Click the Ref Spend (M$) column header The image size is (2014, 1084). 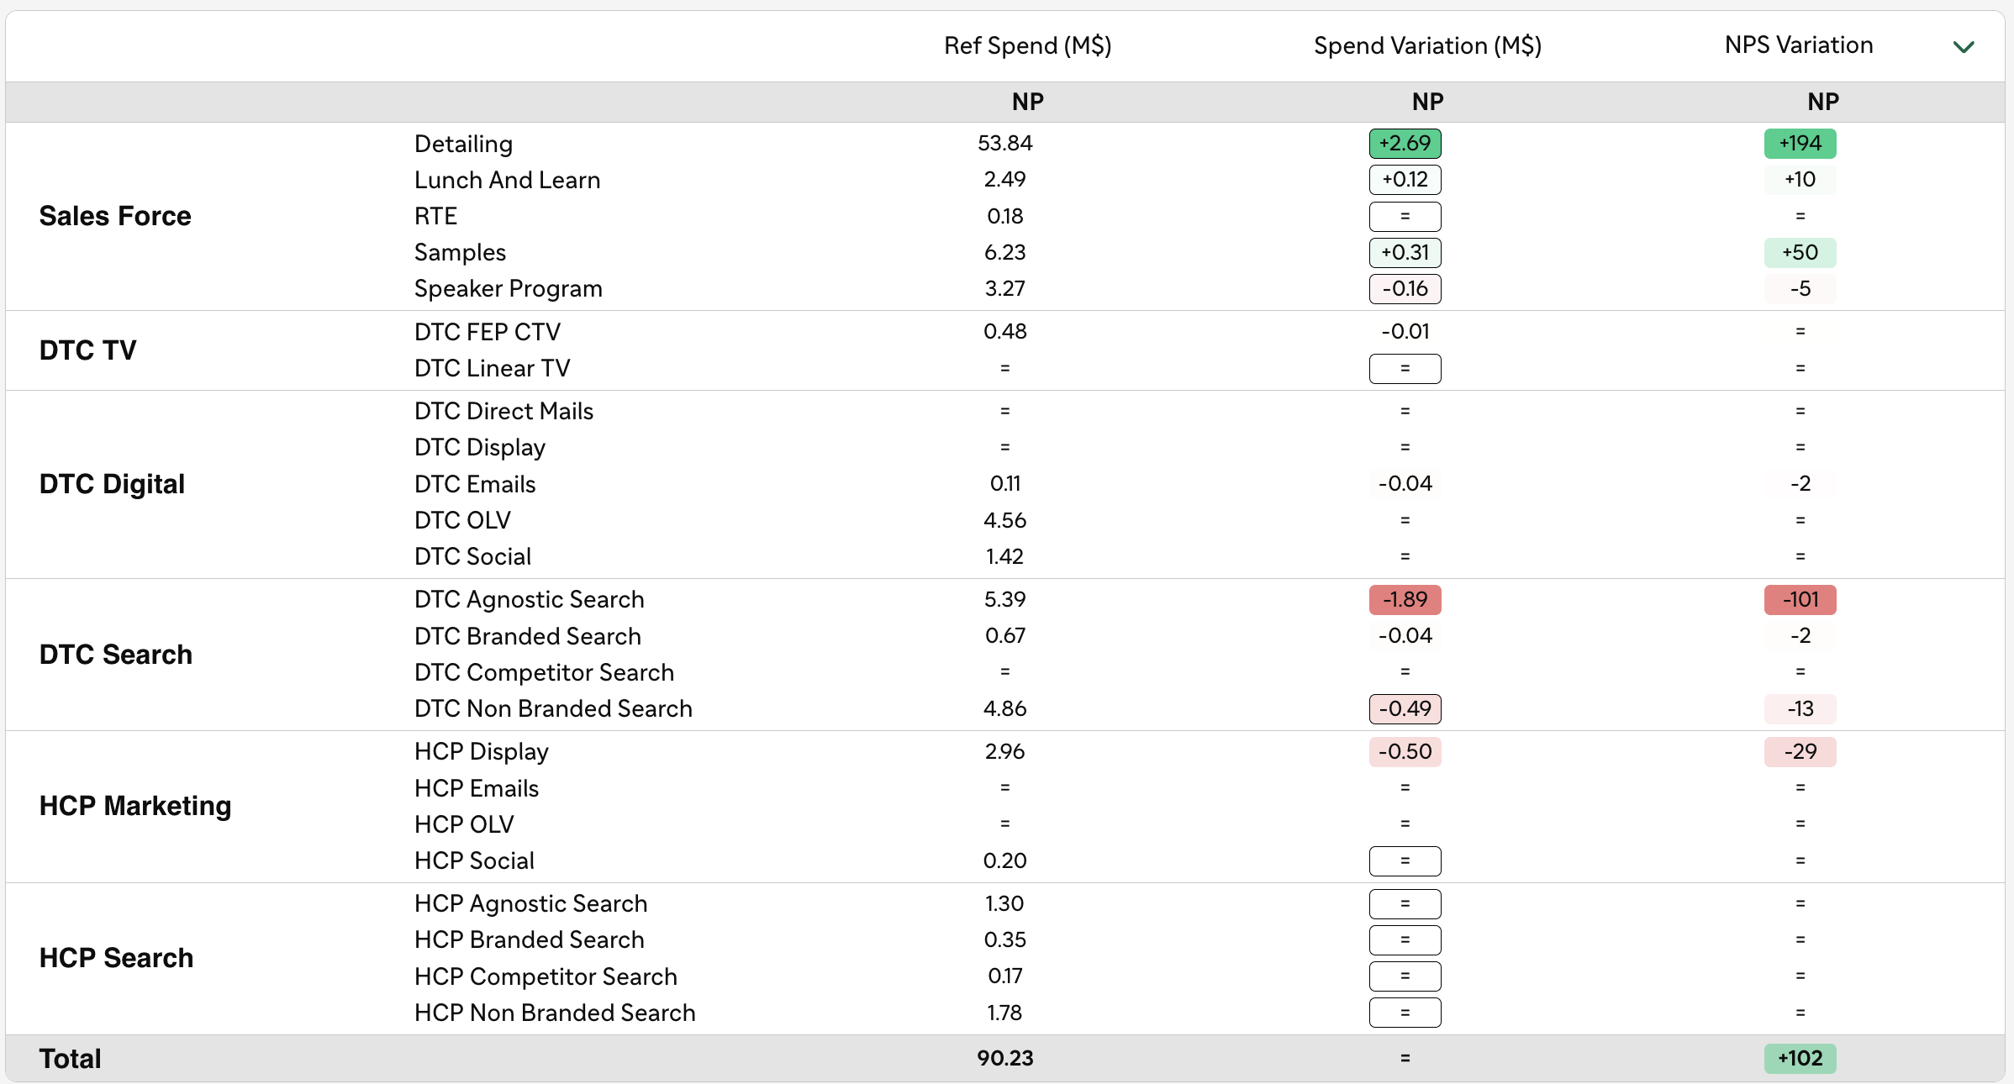1027,45
